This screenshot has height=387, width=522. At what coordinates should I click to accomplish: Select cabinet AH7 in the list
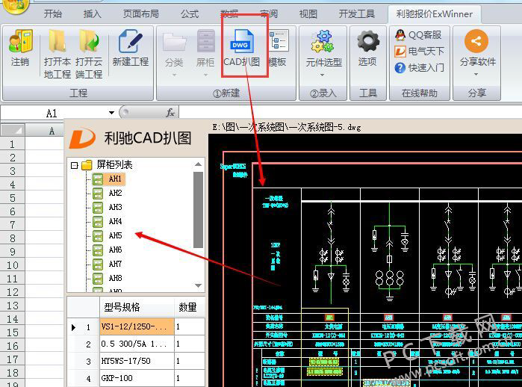(x=115, y=264)
